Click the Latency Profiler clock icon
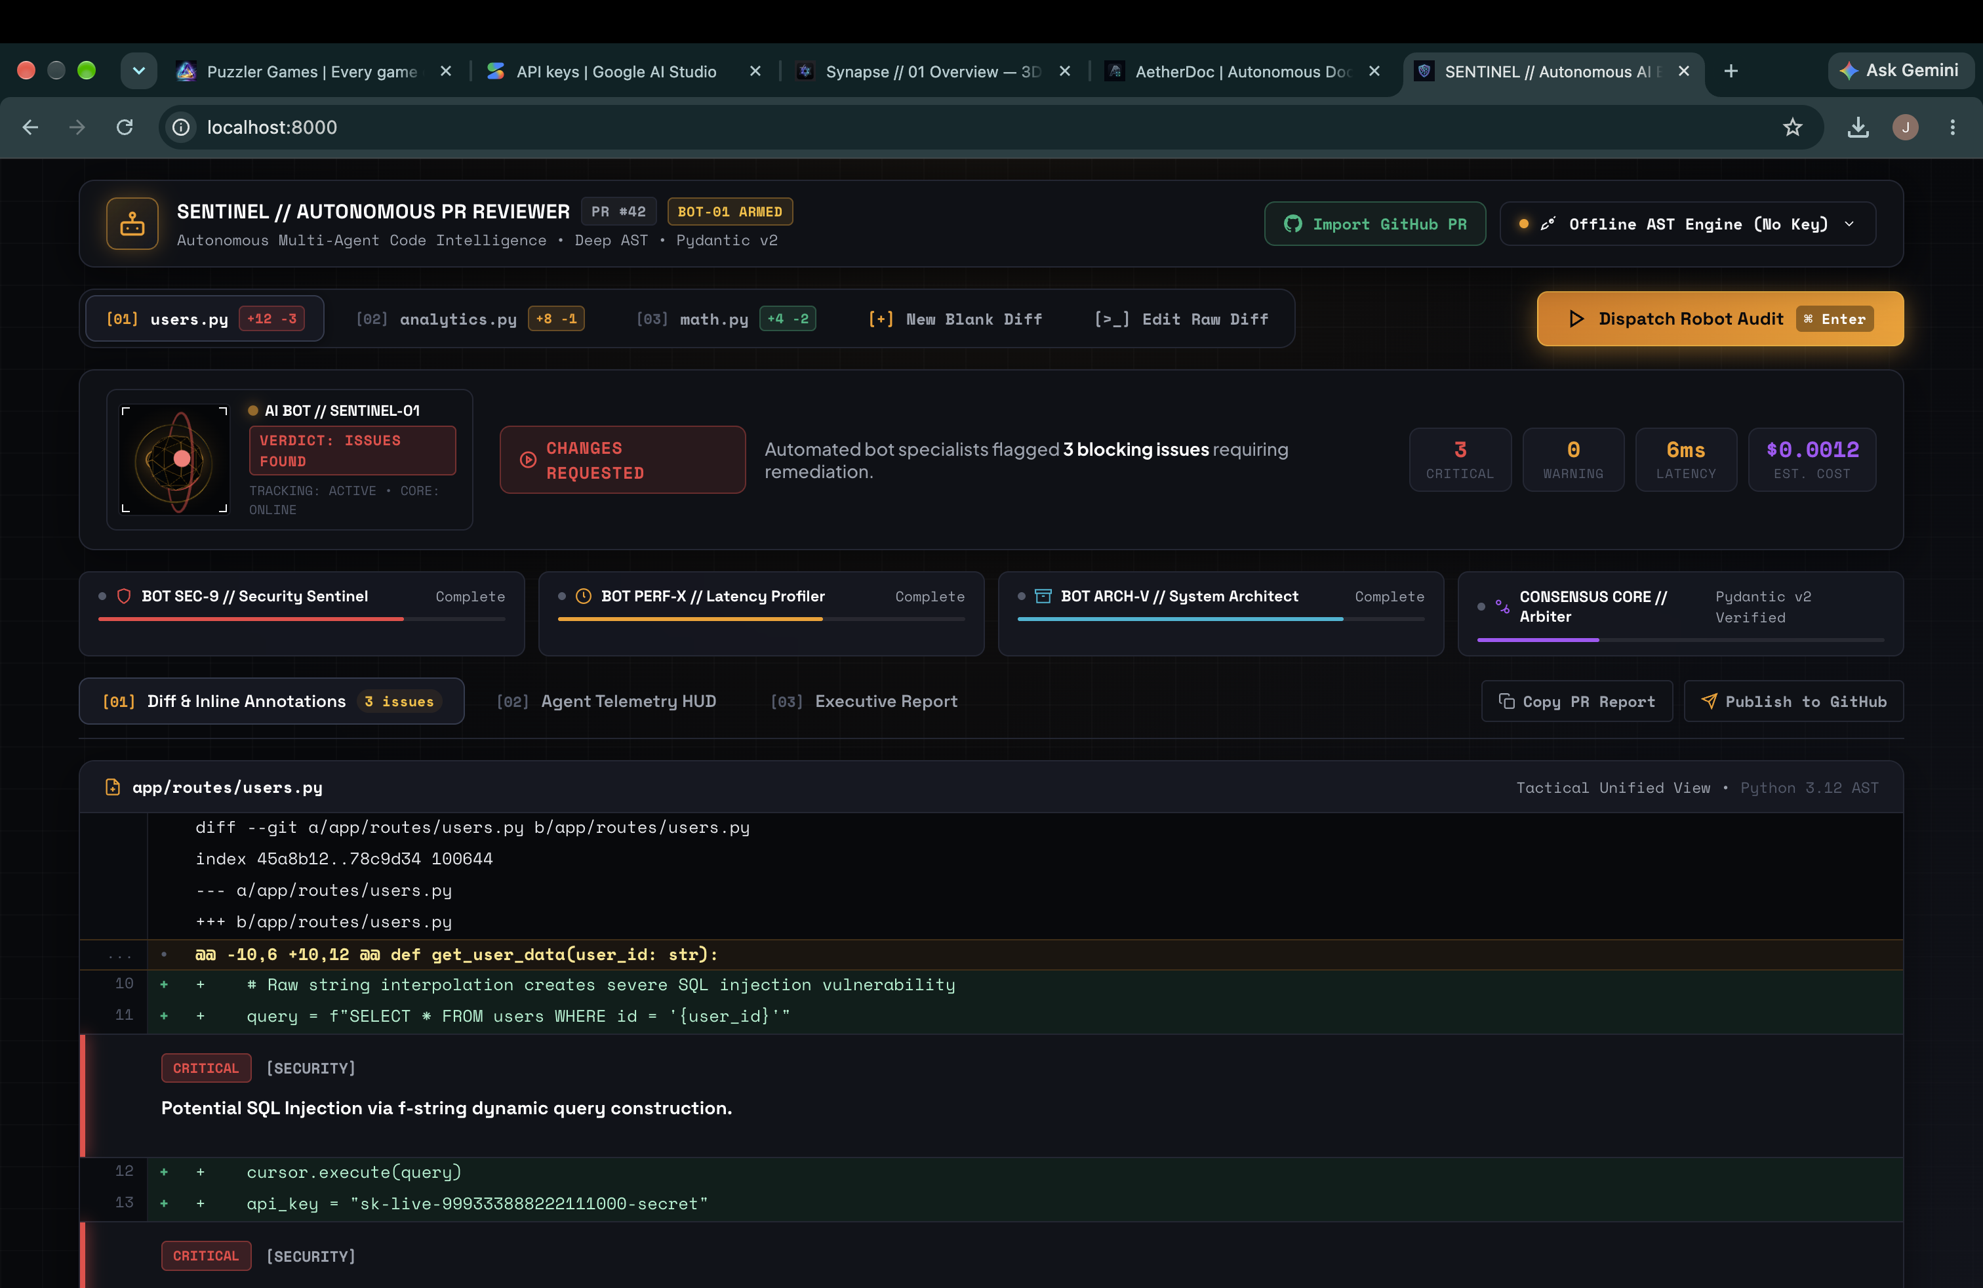The height and width of the screenshot is (1288, 1983). click(583, 597)
